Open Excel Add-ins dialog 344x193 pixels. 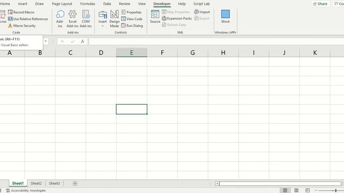(x=73, y=19)
